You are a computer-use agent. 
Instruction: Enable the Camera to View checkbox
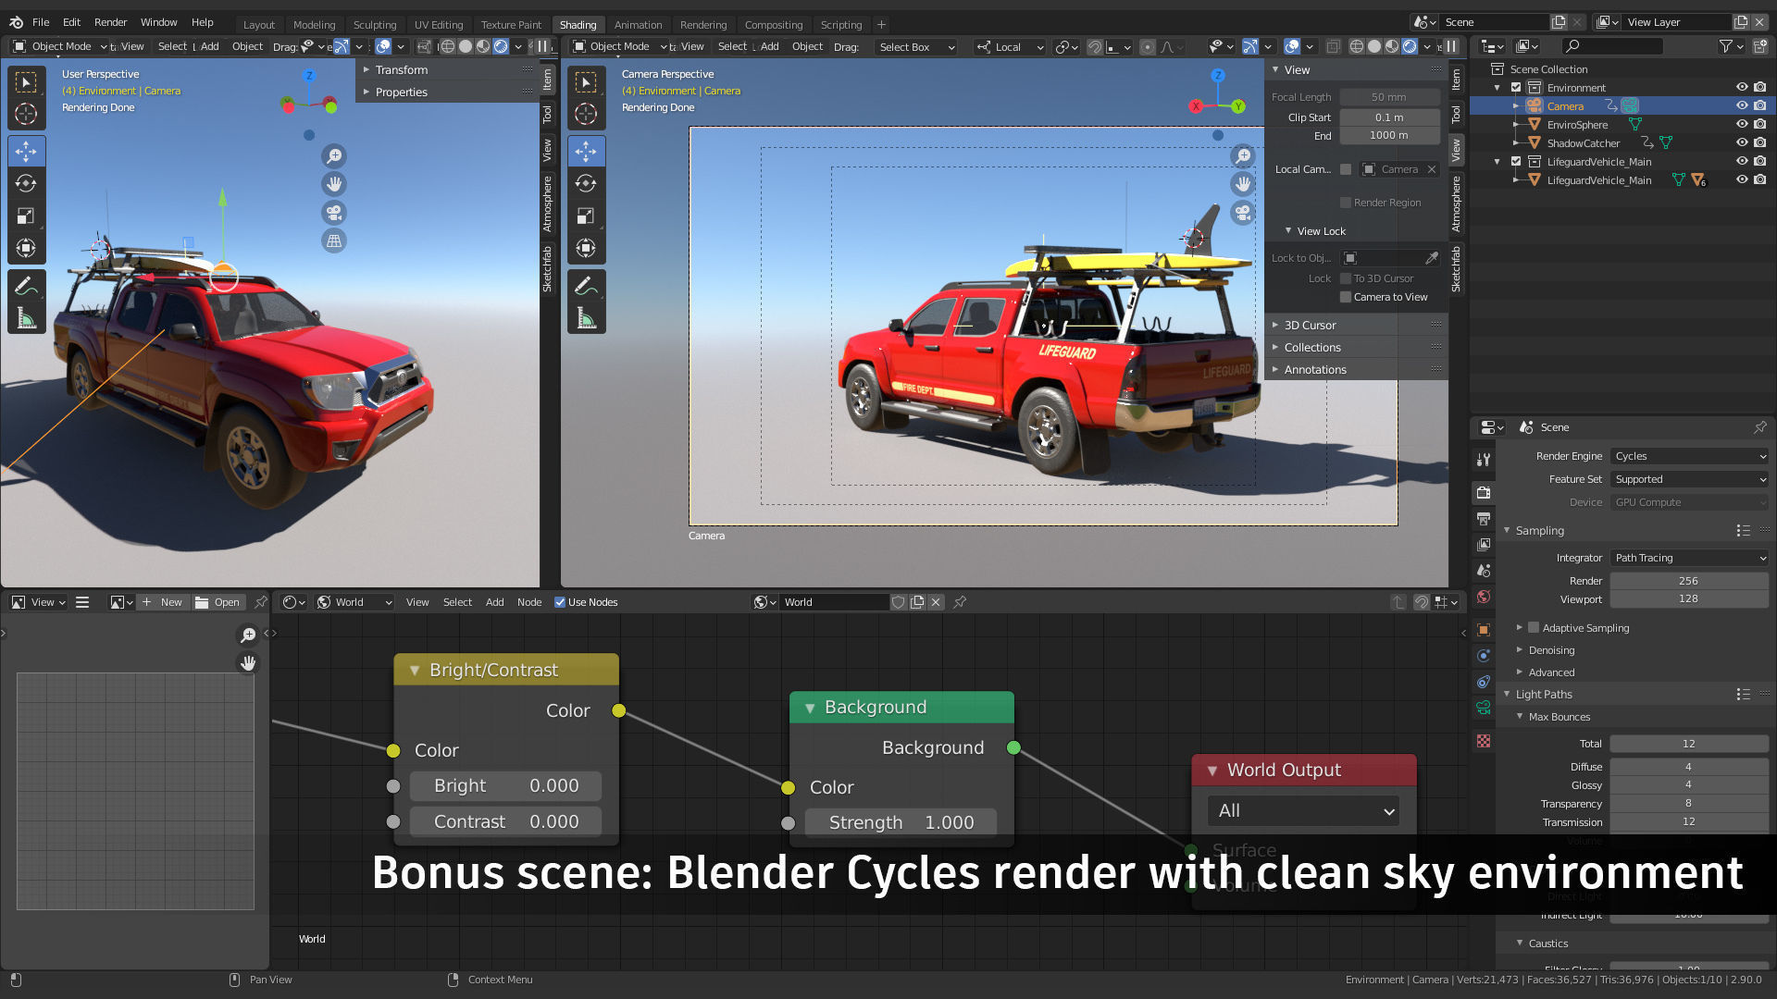point(1346,297)
